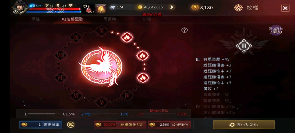295x133 pixels.
Task: Click the 紋樣強化 button costing 2,560
Action: (x=169, y=125)
